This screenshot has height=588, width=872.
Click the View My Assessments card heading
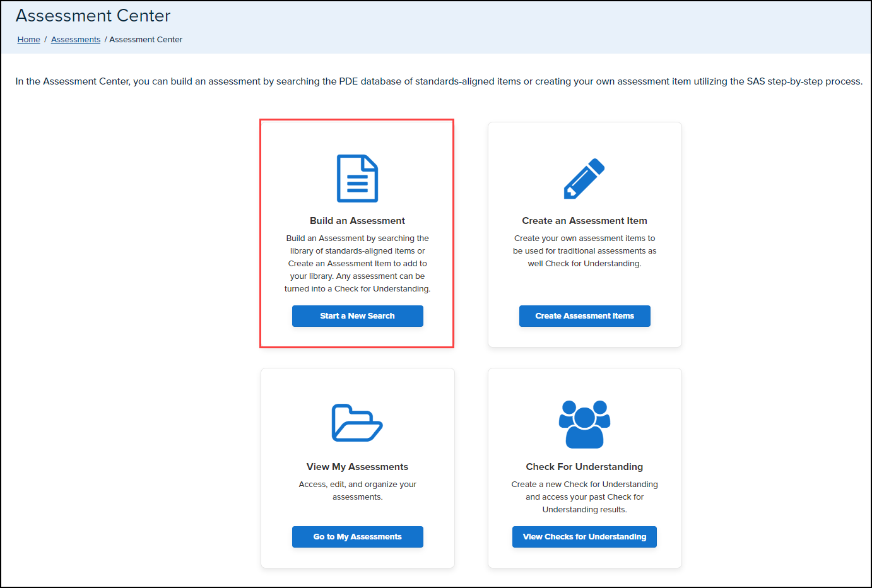tap(357, 467)
